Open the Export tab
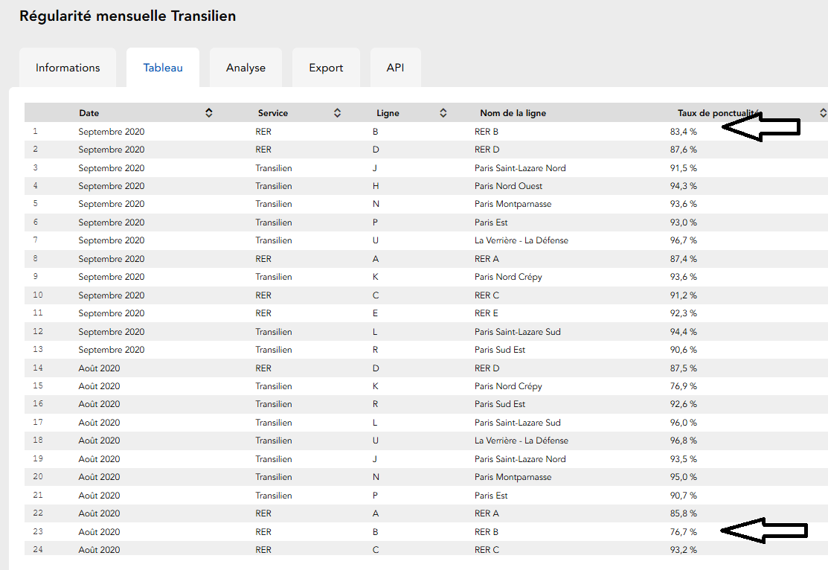Screen dimensions: 828x570 point(326,68)
